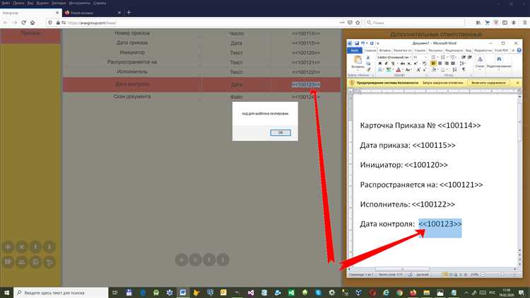Screen dimensions: 530x298
Task: Select Align Left paragraph button
Action: (433, 63)
